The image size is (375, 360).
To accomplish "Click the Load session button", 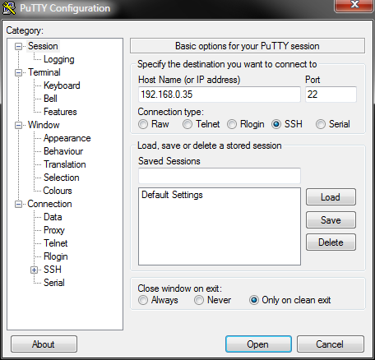I will tap(331, 197).
